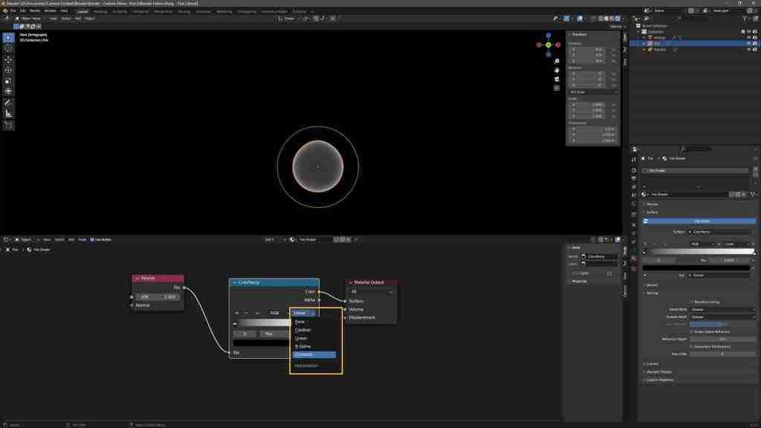Add a color stop with the ColorRamp plus button
The width and height of the screenshot is (761, 428).
click(x=237, y=313)
